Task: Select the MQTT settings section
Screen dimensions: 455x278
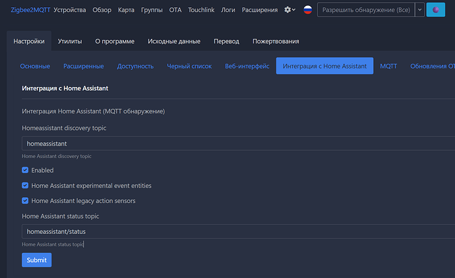Action: point(388,66)
